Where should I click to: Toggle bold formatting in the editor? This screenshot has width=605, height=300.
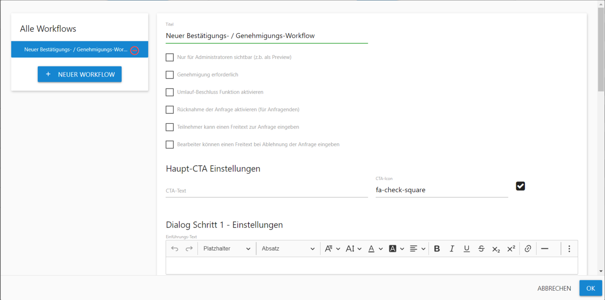click(x=437, y=248)
